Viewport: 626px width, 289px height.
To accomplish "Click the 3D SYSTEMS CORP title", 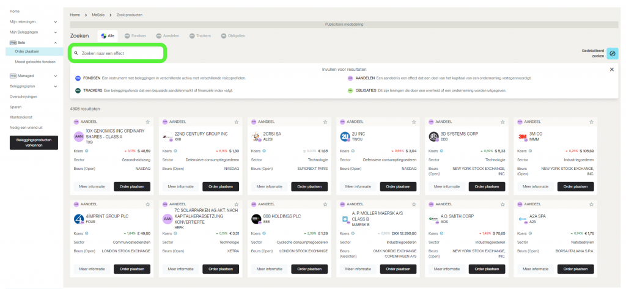I will (460, 134).
